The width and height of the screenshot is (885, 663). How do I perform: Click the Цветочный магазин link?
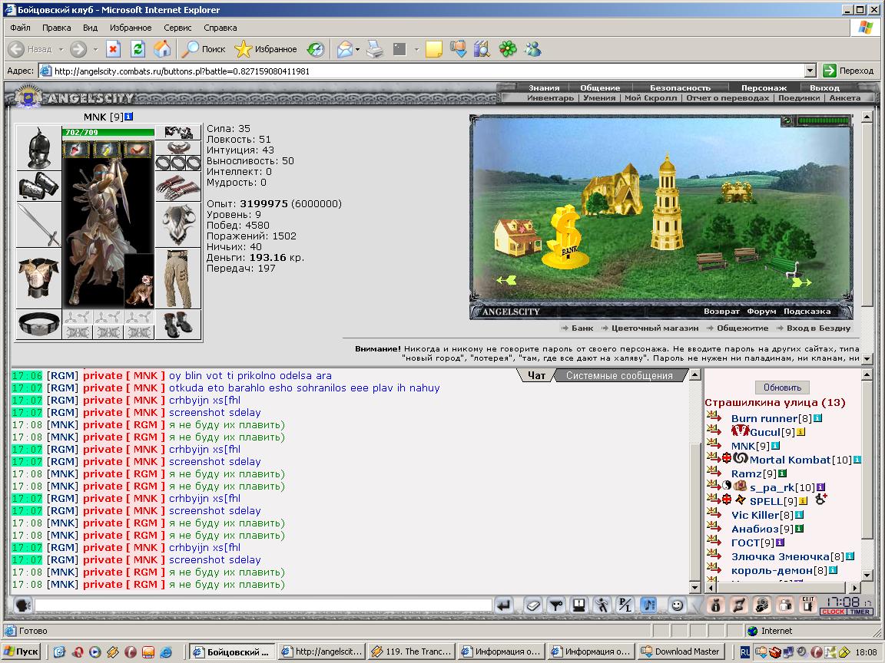[x=655, y=328]
